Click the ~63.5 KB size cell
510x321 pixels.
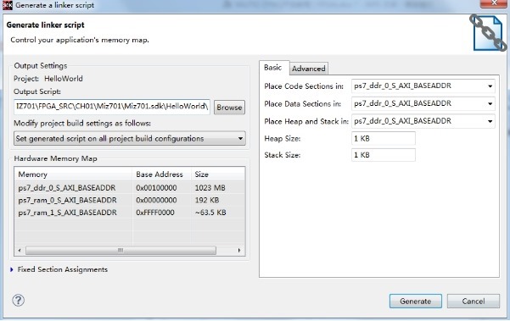point(210,213)
